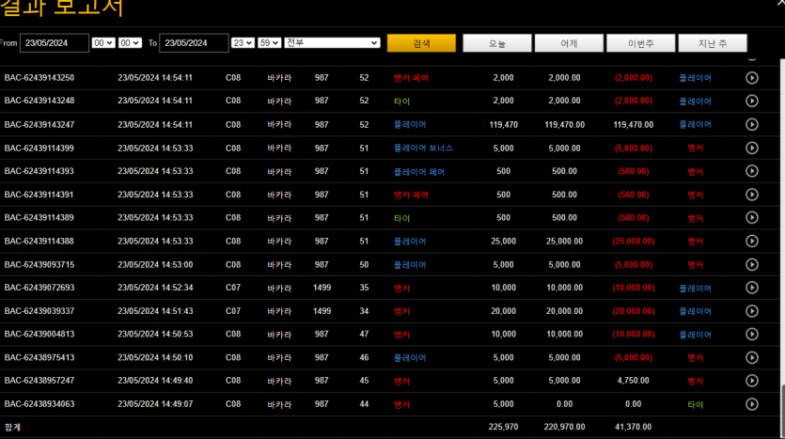Screen dimensions: 785x439
Task: Play replay for bet BAC-62438957247
Action: [751, 381]
